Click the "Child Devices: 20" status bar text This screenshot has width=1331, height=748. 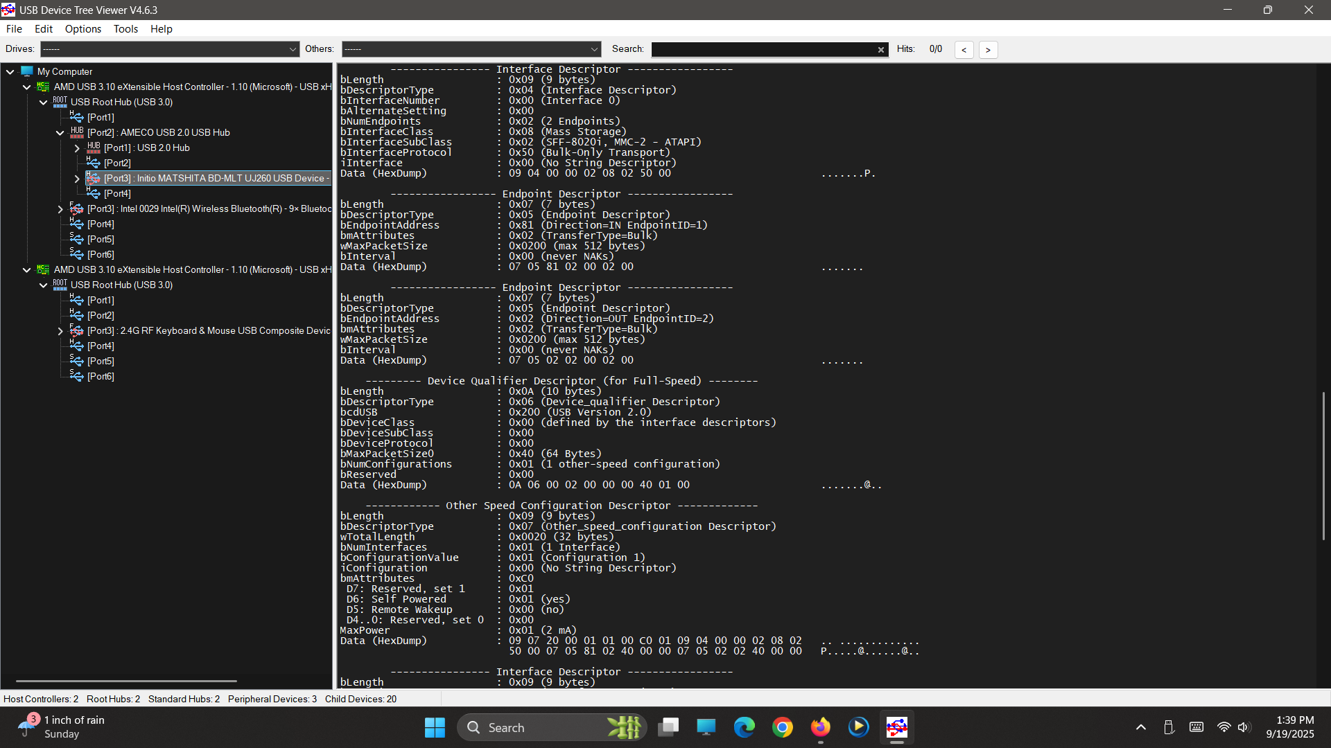[360, 699]
